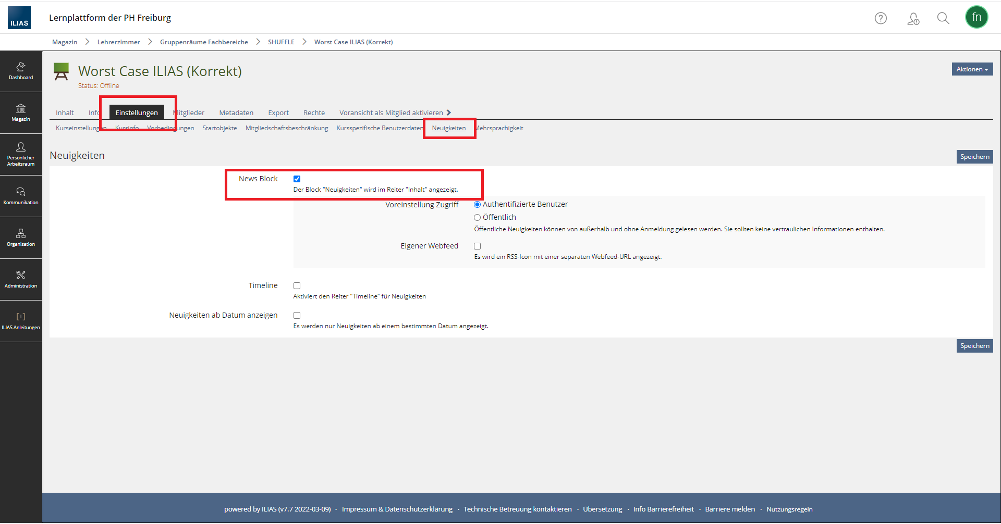Expand Voransicht als Mitglied aktivieren arrow
Viewport: 1001px width, 524px height.
[x=448, y=113]
